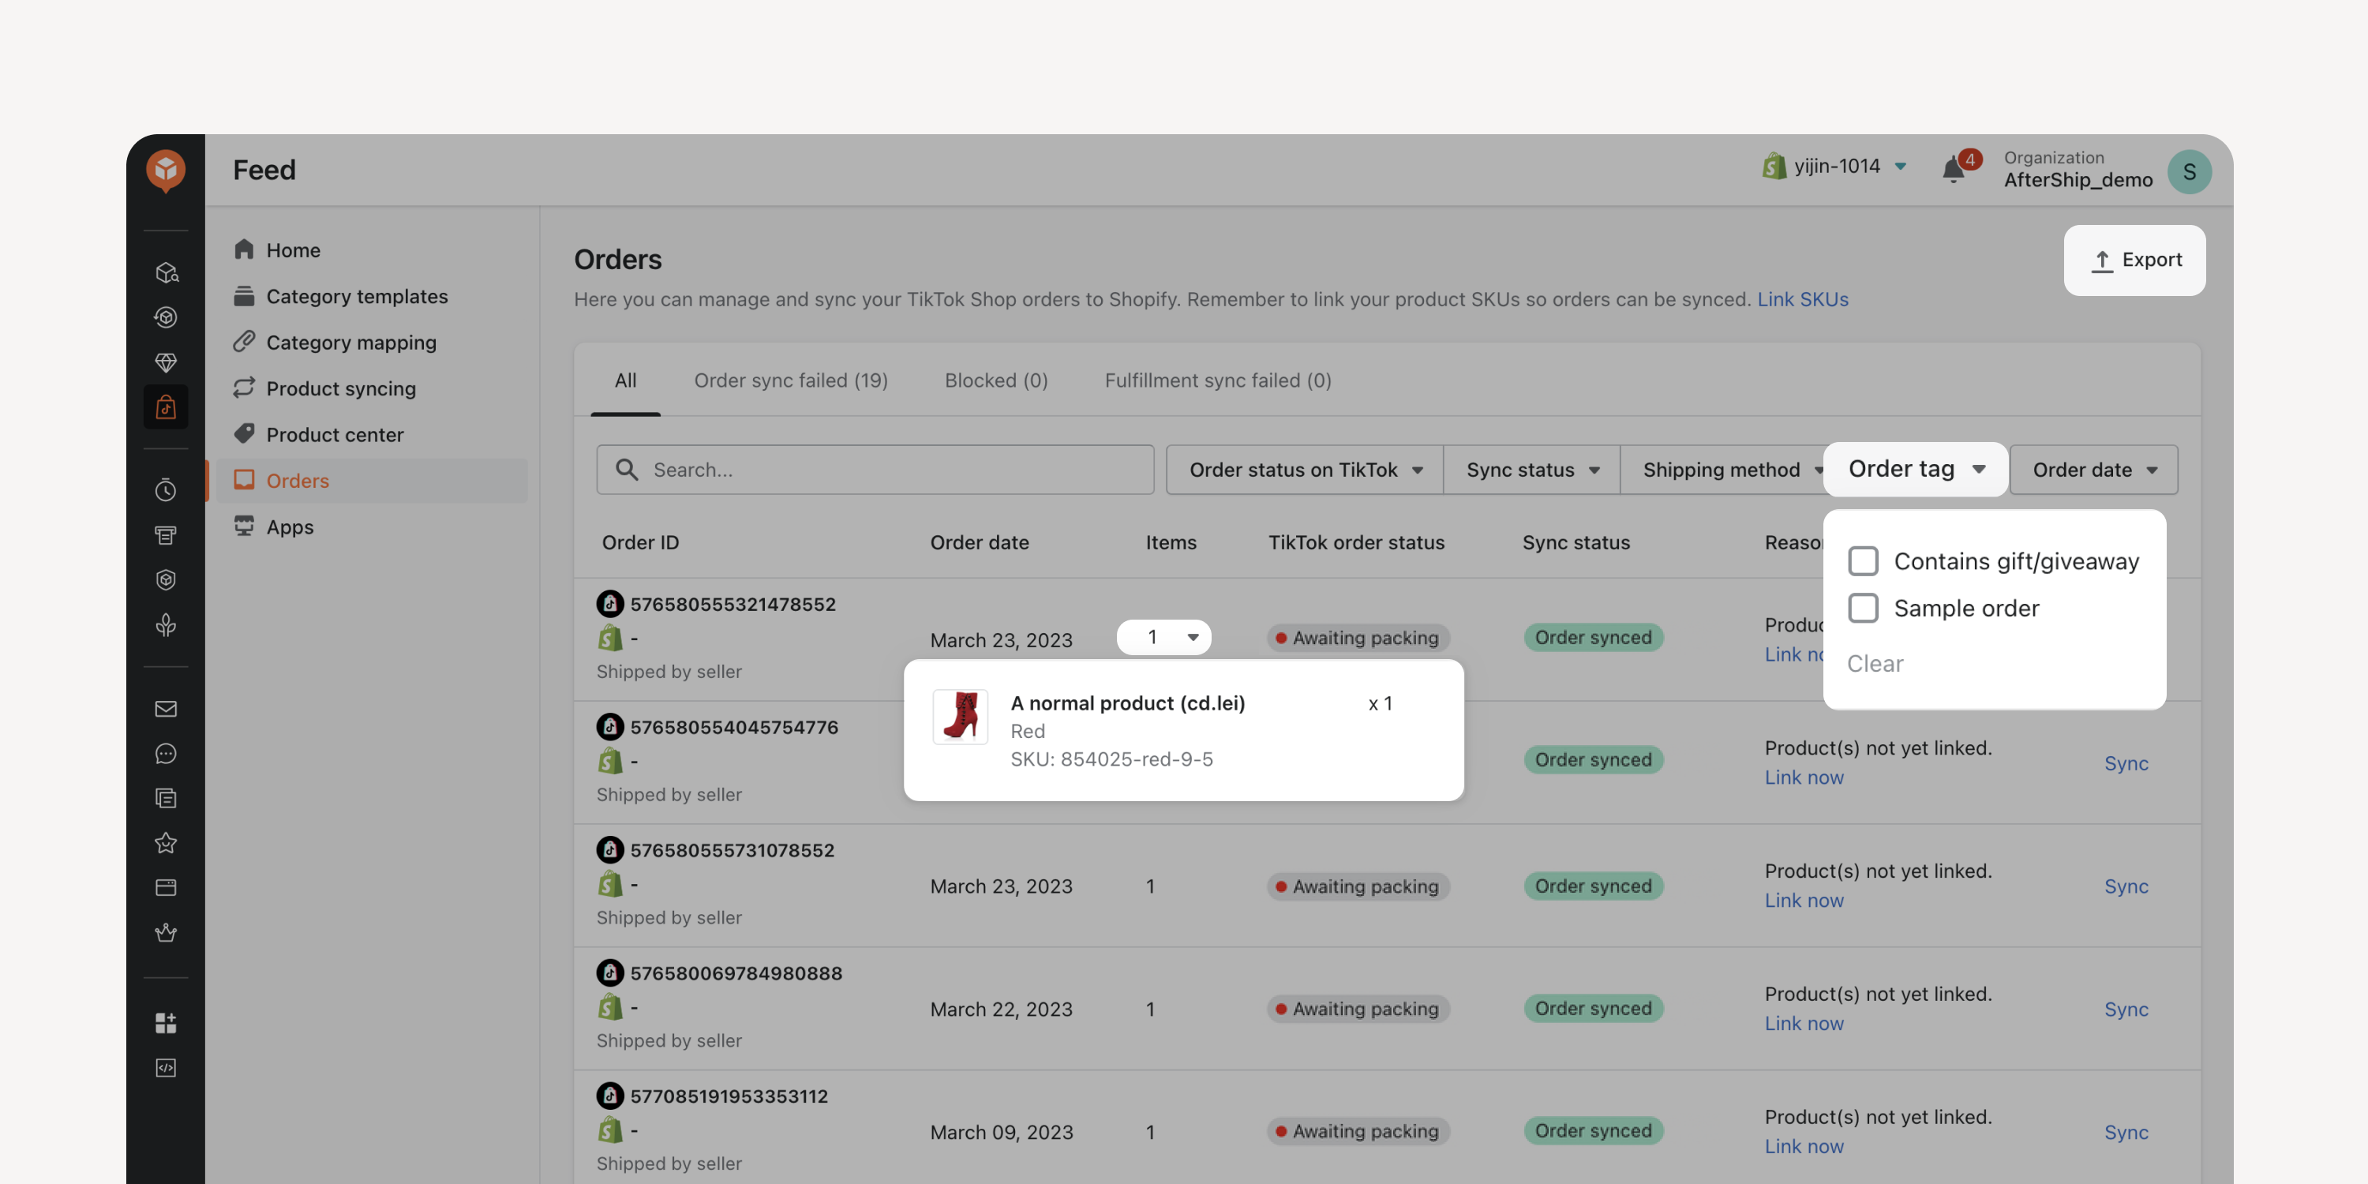Click the code developer icon in sidebar
The height and width of the screenshot is (1184, 2368).
click(x=166, y=1067)
